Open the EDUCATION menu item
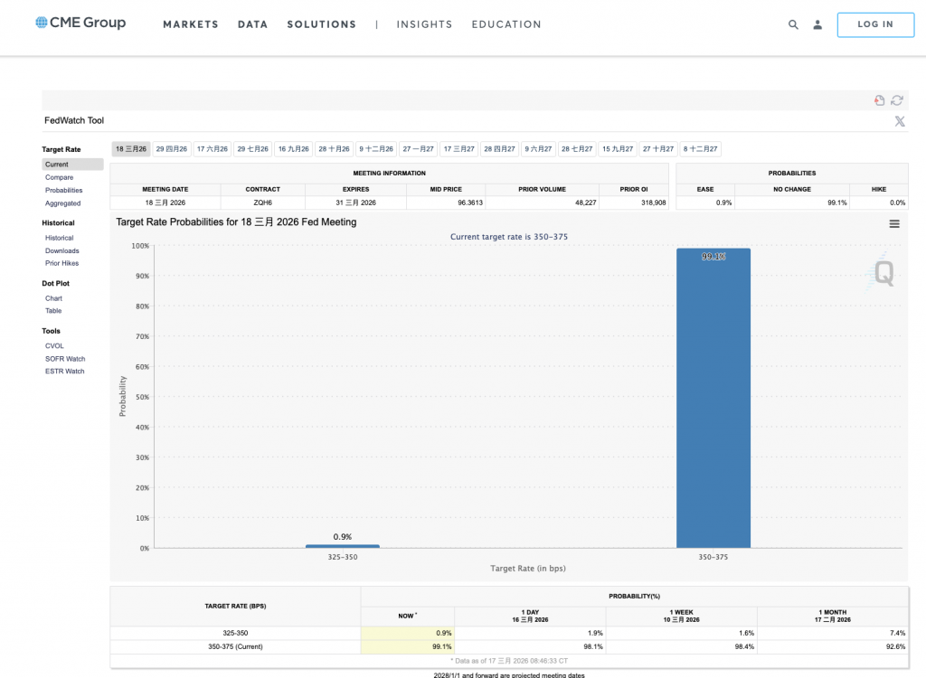926x678 pixels. coord(506,24)
